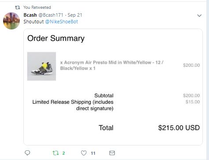Click the $215.00 USD total in image
This screenshot has width=209, height=160.
[x=179, y=127]
